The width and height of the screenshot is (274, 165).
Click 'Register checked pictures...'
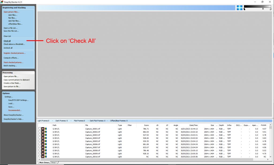tap(14, 53)
